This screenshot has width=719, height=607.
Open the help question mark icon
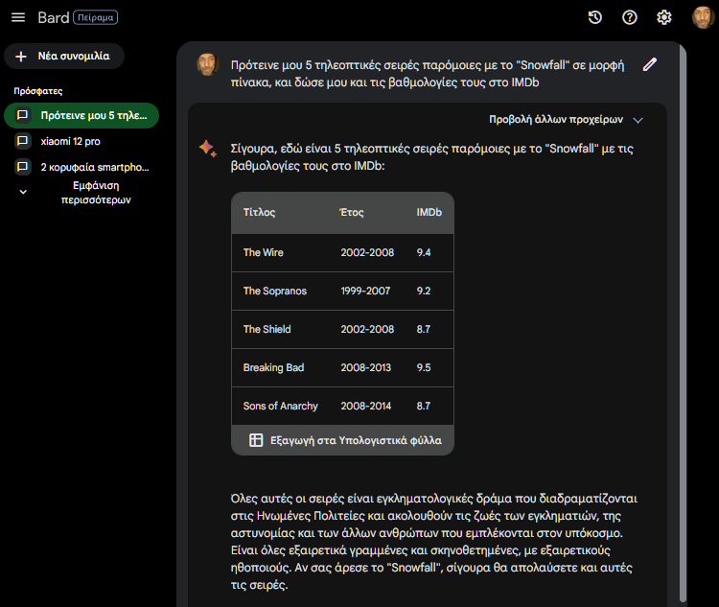[x=630, y=17]
